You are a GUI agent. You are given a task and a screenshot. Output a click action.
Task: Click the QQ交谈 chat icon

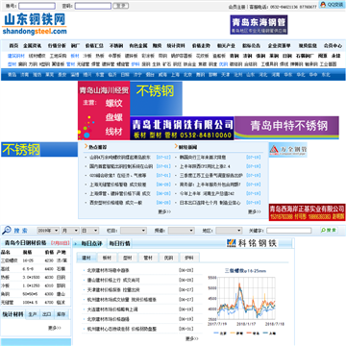tap(332, 5)
